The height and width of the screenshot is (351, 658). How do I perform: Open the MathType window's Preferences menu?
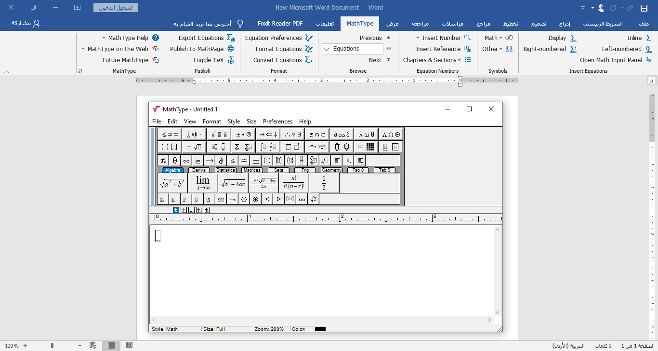coord(277,121)
